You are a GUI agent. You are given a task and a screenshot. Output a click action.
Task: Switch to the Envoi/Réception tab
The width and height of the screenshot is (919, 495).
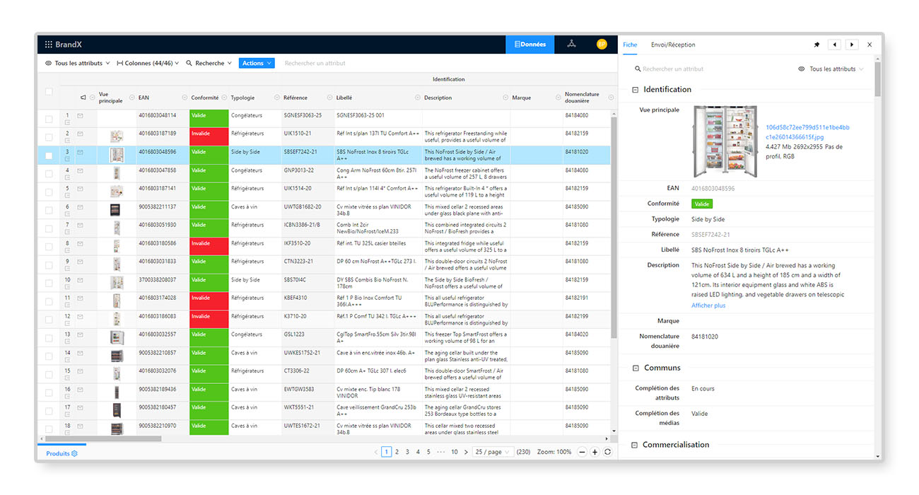[673, 45]
